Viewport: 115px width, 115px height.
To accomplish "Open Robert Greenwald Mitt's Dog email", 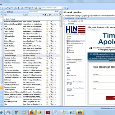I will [x=31, y=102].
